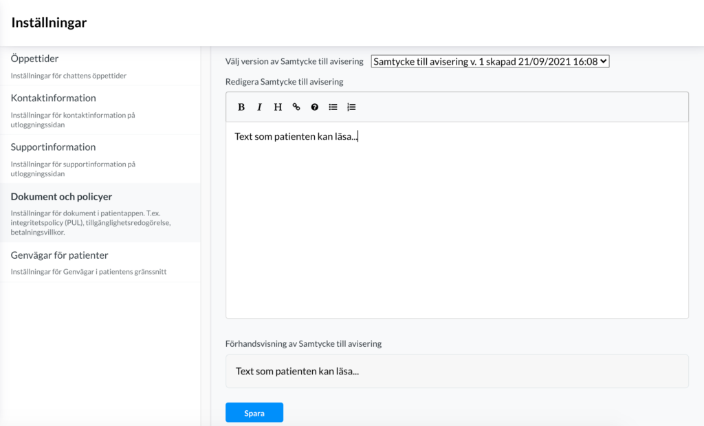Click the Inställningar page heading
The height and width of the screenshot is (426, 704).
coord(49,23)
